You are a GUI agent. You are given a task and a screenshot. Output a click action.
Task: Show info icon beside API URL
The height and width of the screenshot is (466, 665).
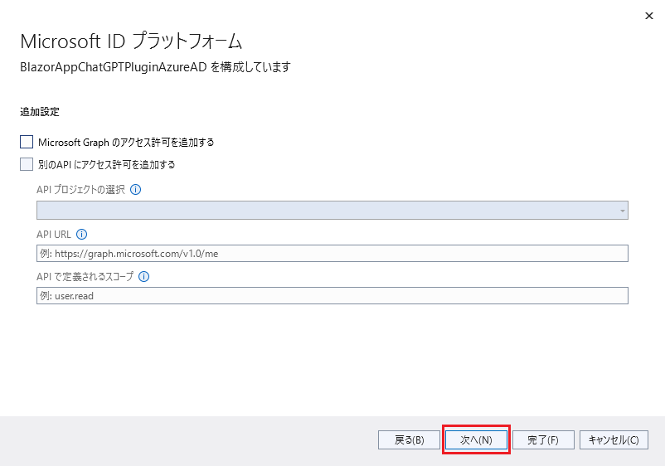click(x=81, y=234)
